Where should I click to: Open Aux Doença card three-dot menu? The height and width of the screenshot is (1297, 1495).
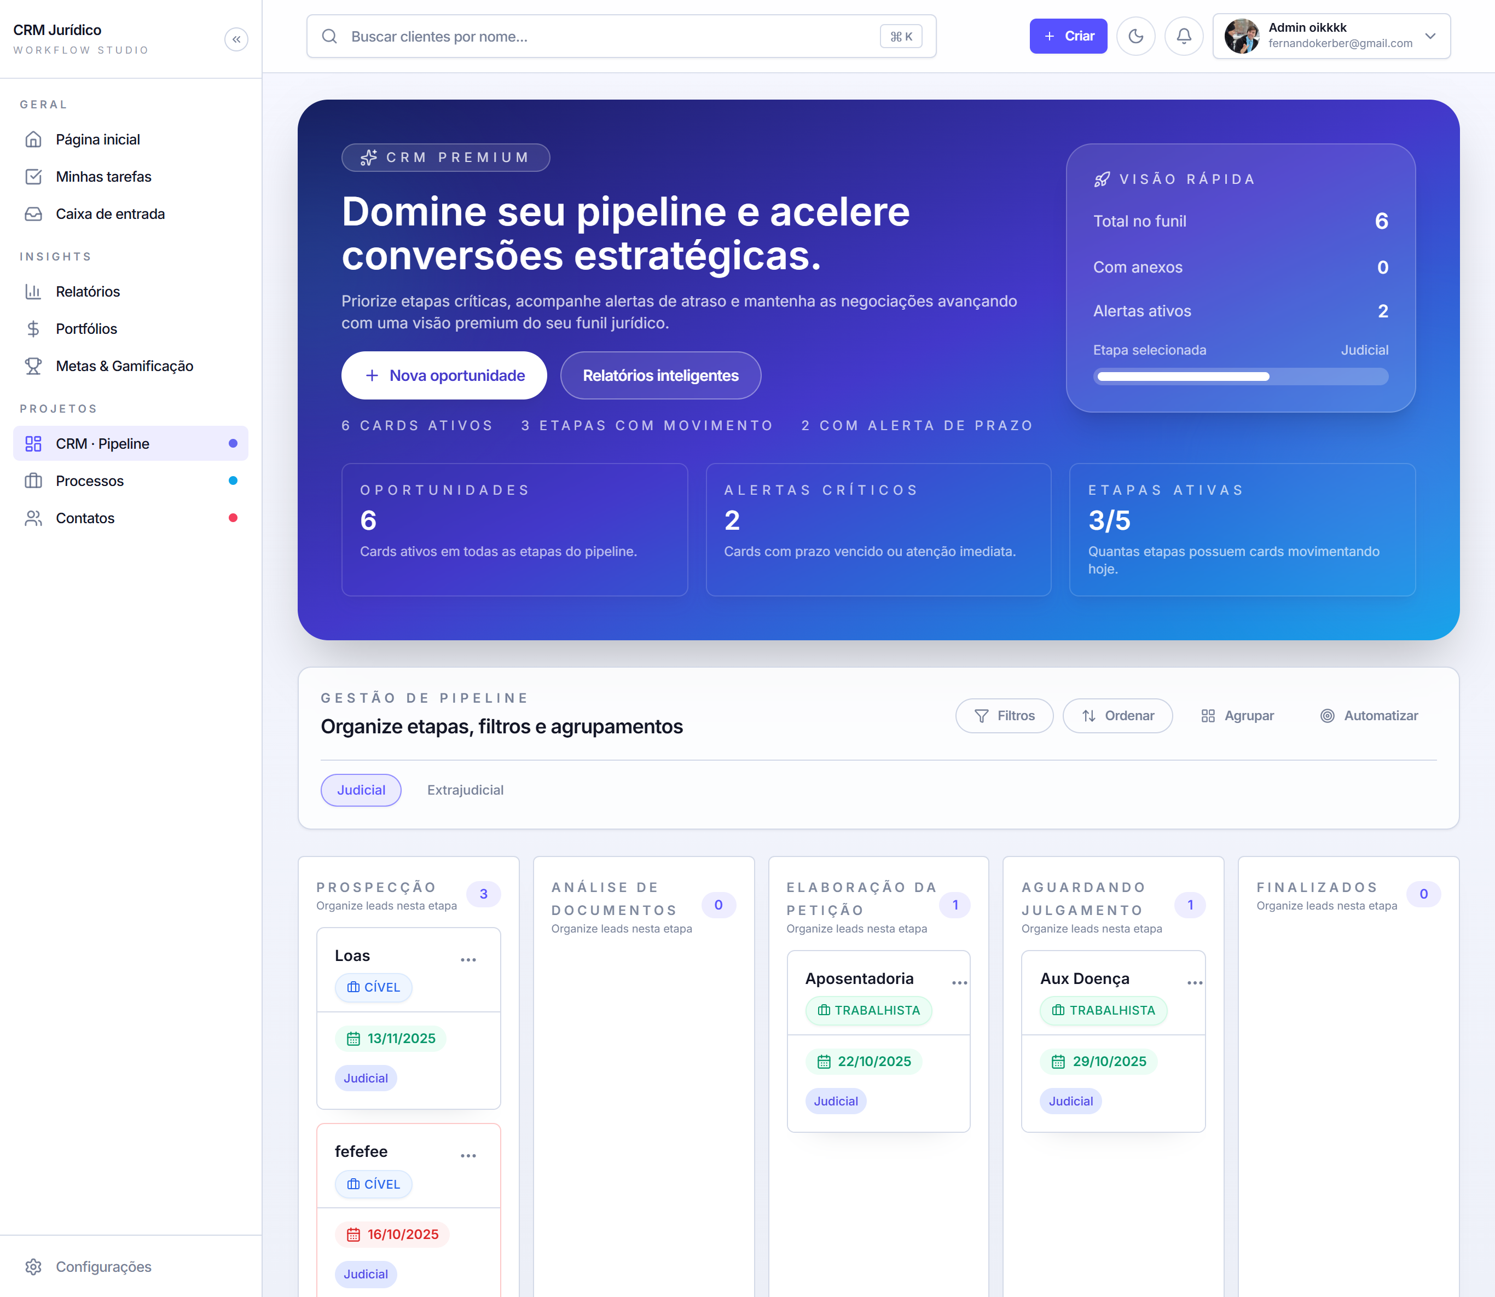pos(1194,983)
